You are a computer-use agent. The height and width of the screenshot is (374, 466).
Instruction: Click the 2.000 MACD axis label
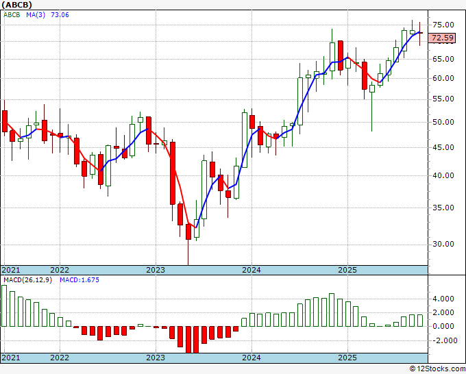click(443, 312)
